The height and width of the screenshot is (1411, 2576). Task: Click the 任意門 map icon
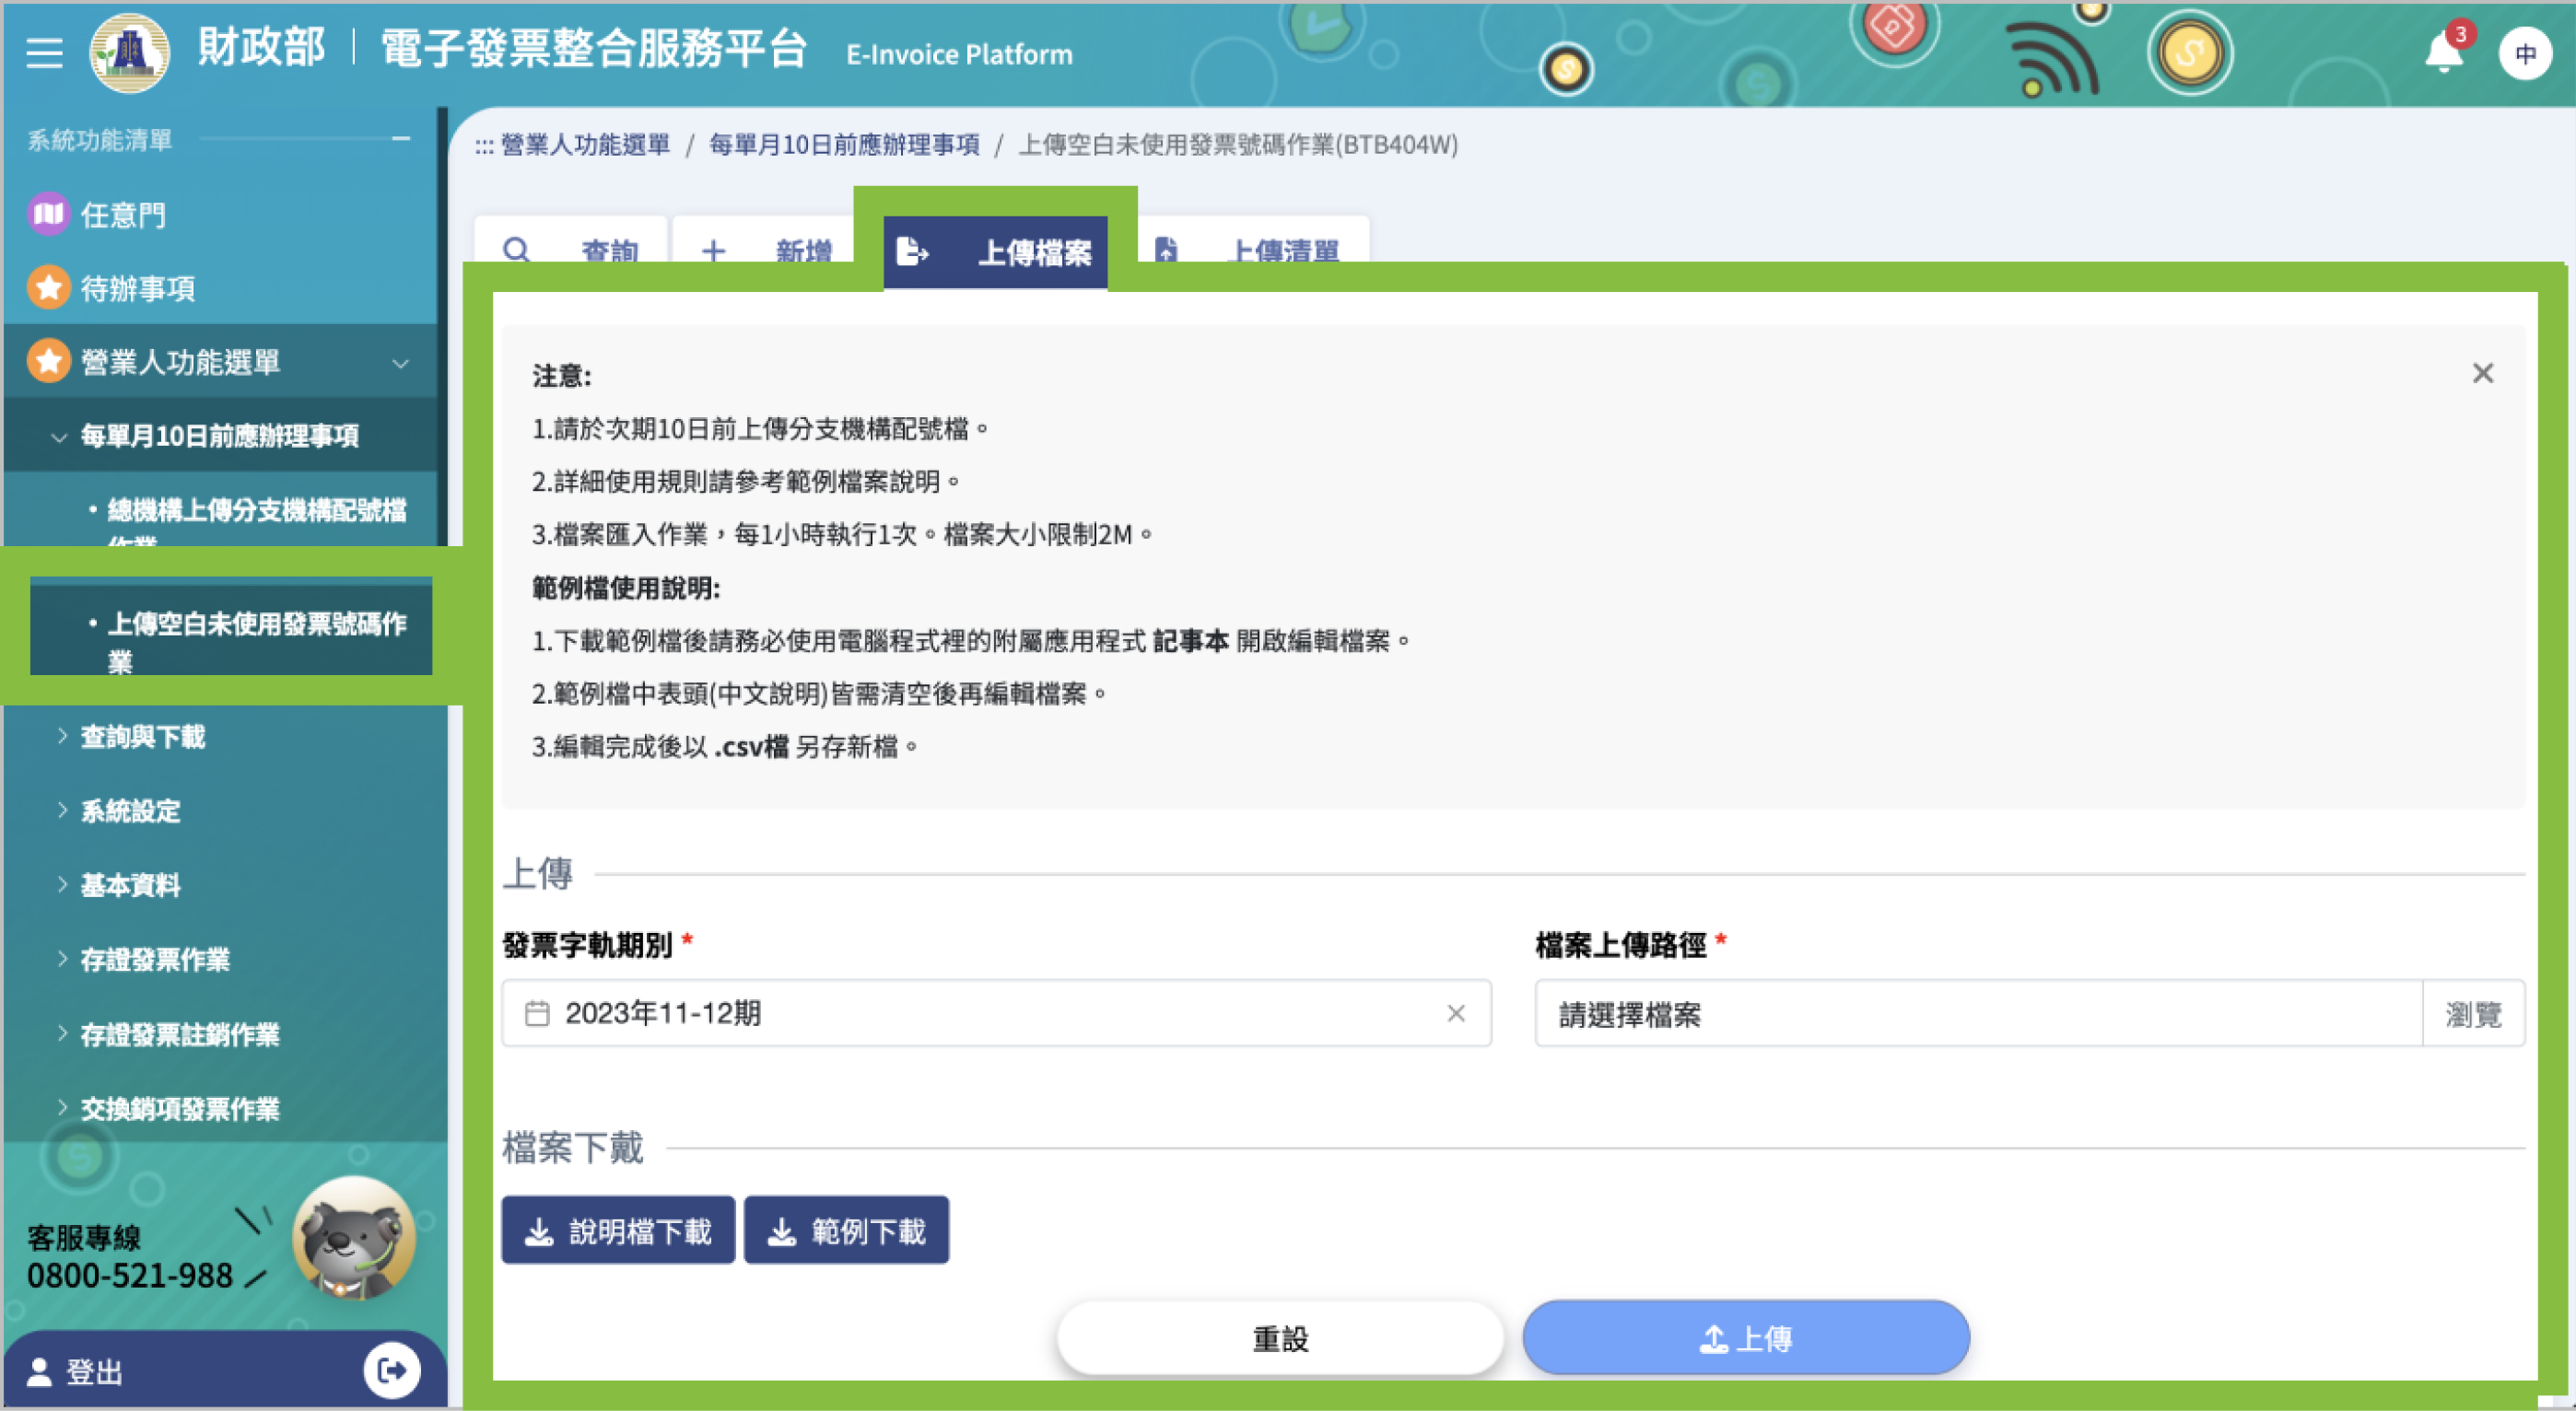pyautogui.click(x=48, y=214)
